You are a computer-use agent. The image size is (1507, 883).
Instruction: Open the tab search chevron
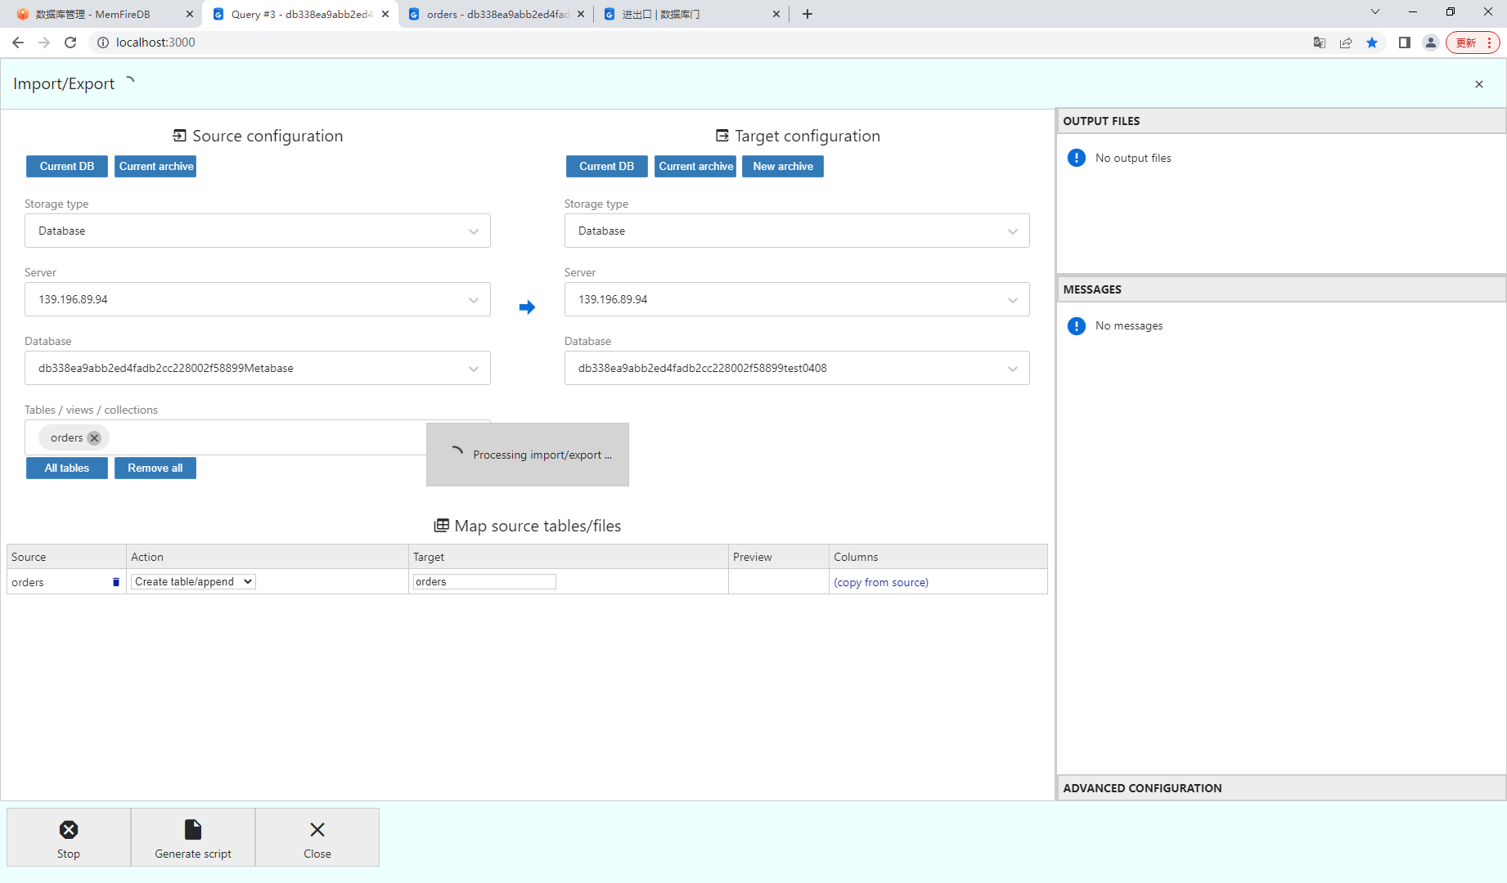point(1375,12)
